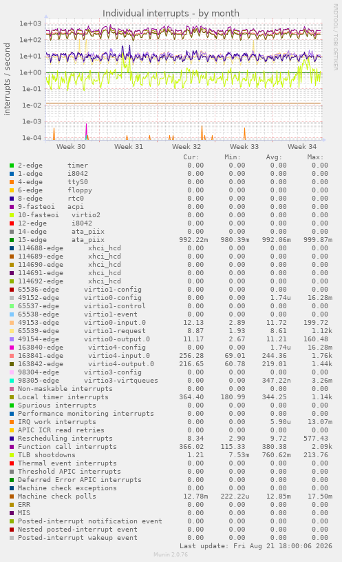Viewport: 342px width, 562px height.
Task: Click the orange swatch for 4-edge ttyS0
Action: [12, 182]
